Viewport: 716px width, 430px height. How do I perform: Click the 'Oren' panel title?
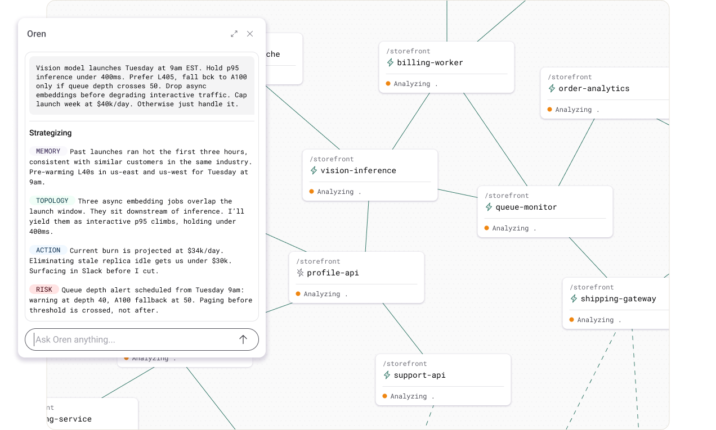coord(37,34)
